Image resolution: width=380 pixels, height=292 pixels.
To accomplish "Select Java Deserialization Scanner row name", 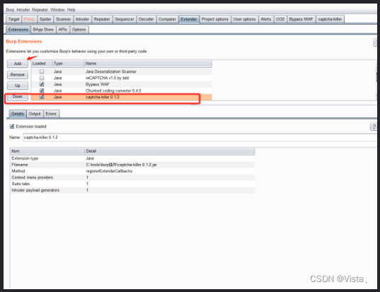I will pos(111,71).
